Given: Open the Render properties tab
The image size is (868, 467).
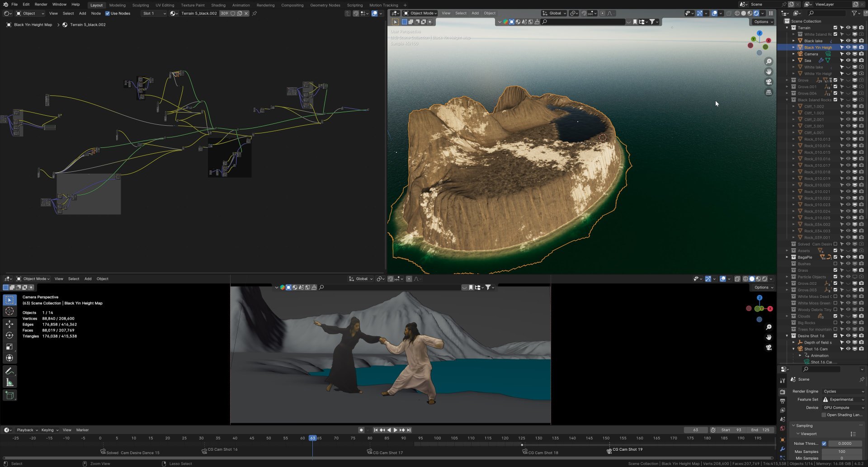Looking at the screenshot, I should click(783, 392).
